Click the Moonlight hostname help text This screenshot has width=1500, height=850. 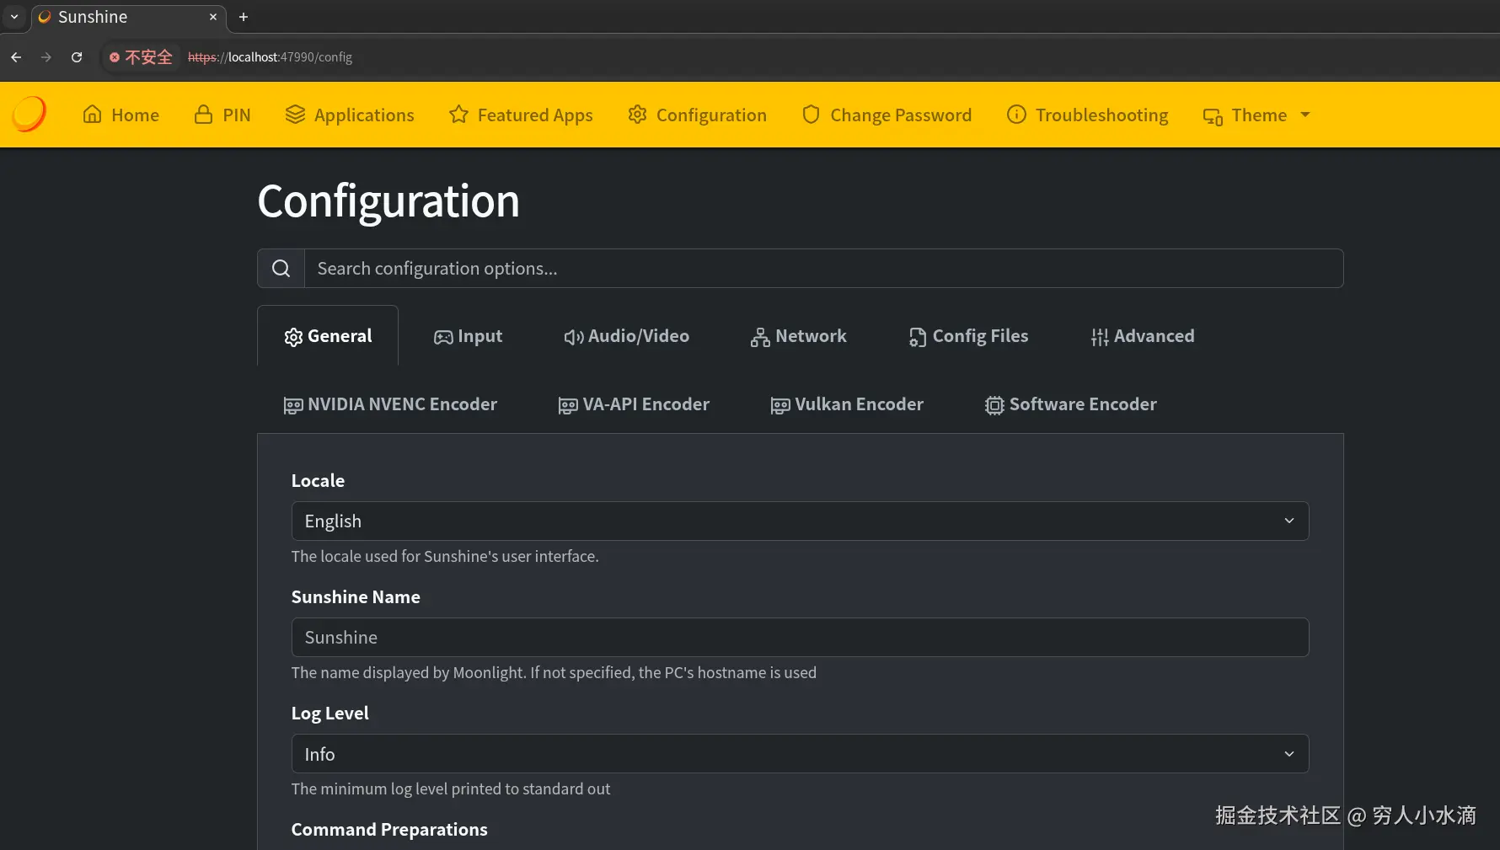[x=554, y=672]
